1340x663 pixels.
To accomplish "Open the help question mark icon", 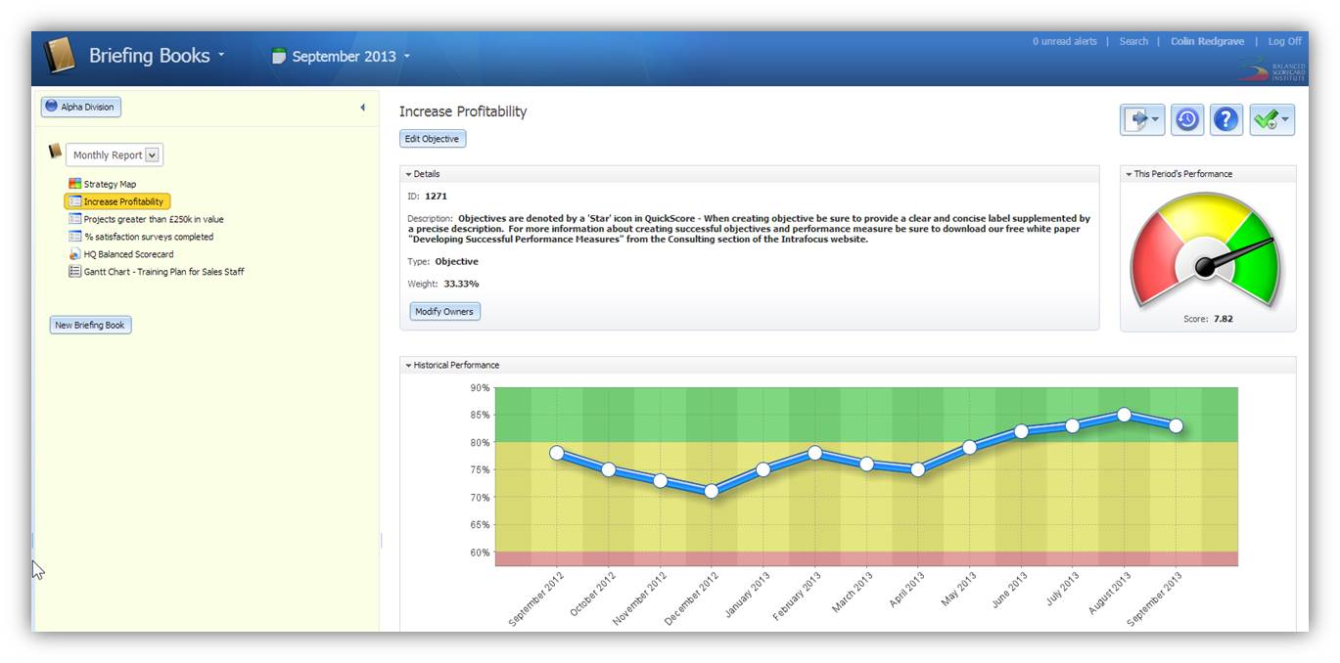I will pyautogui.click(x=1225, y=119).
